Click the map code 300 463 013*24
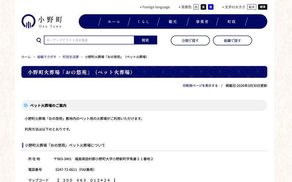Viewport: 292px width, 182px height. coord(87,180)
